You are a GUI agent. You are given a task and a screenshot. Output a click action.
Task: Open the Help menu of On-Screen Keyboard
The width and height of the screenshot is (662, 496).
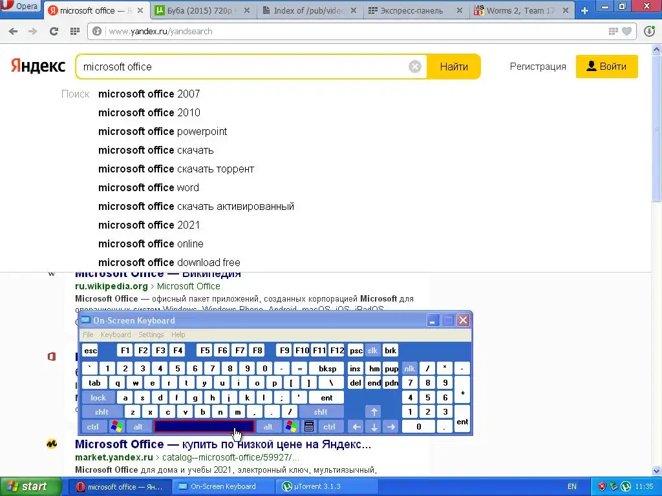(x=178, y=335)
